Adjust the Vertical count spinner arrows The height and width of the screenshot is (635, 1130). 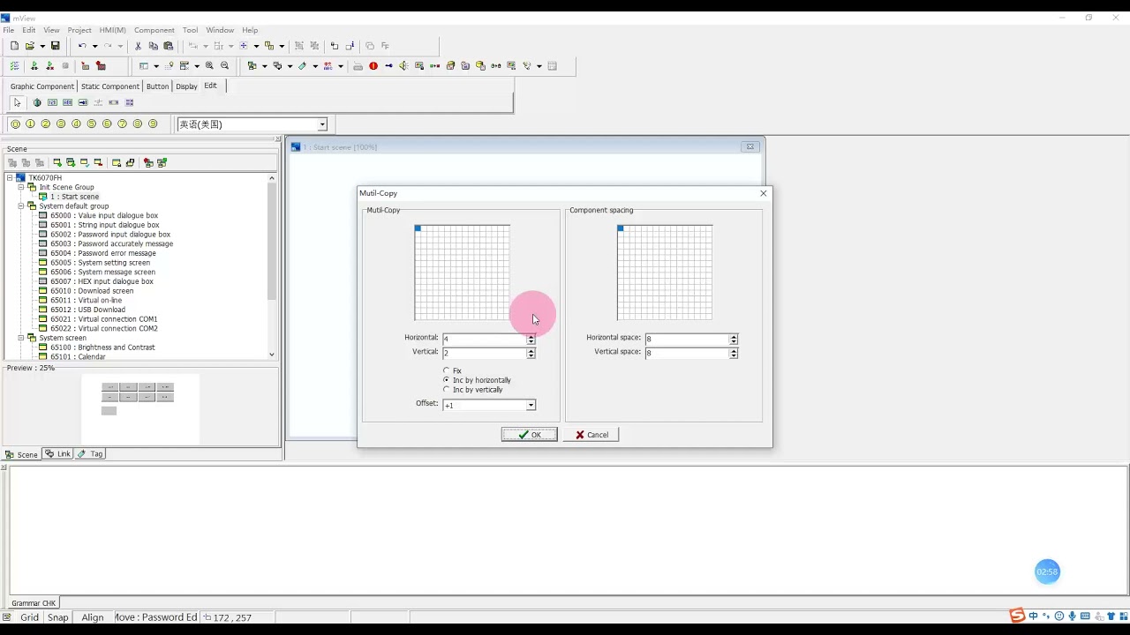tap(531, 353)
